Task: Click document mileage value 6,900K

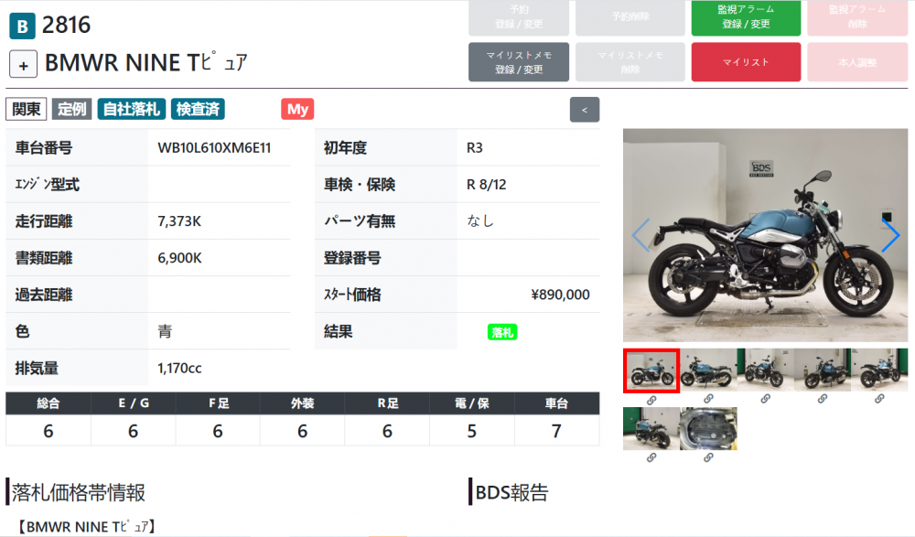Action: (179, 258)
